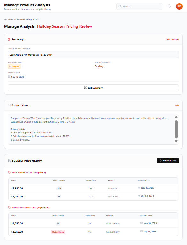Go back to Product Analysis List
Screen dimensions: 187x245
[x=22, y=19]
